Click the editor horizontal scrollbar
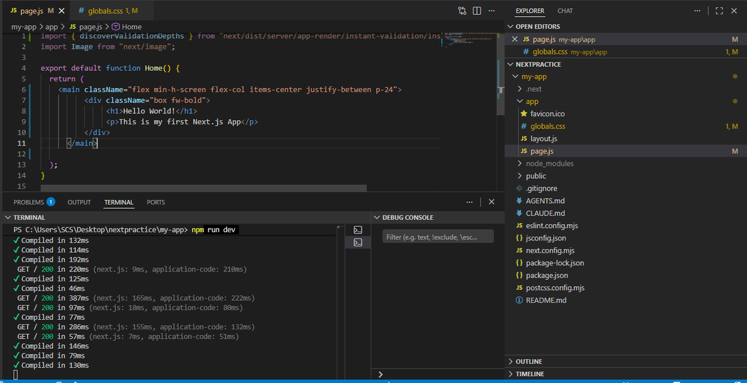 tap(204, 188)
